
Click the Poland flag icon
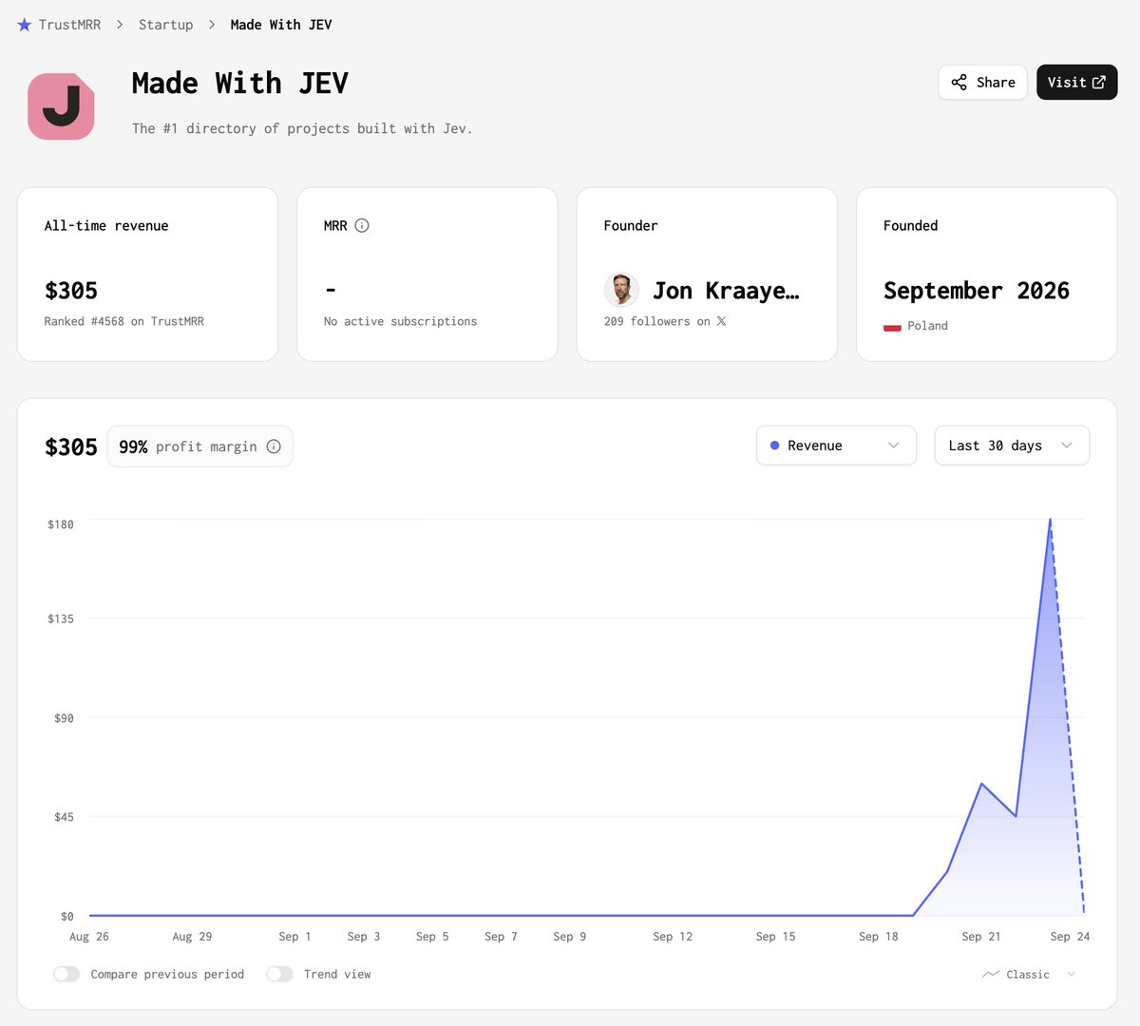pyautogui.click(x=892, y=327)
